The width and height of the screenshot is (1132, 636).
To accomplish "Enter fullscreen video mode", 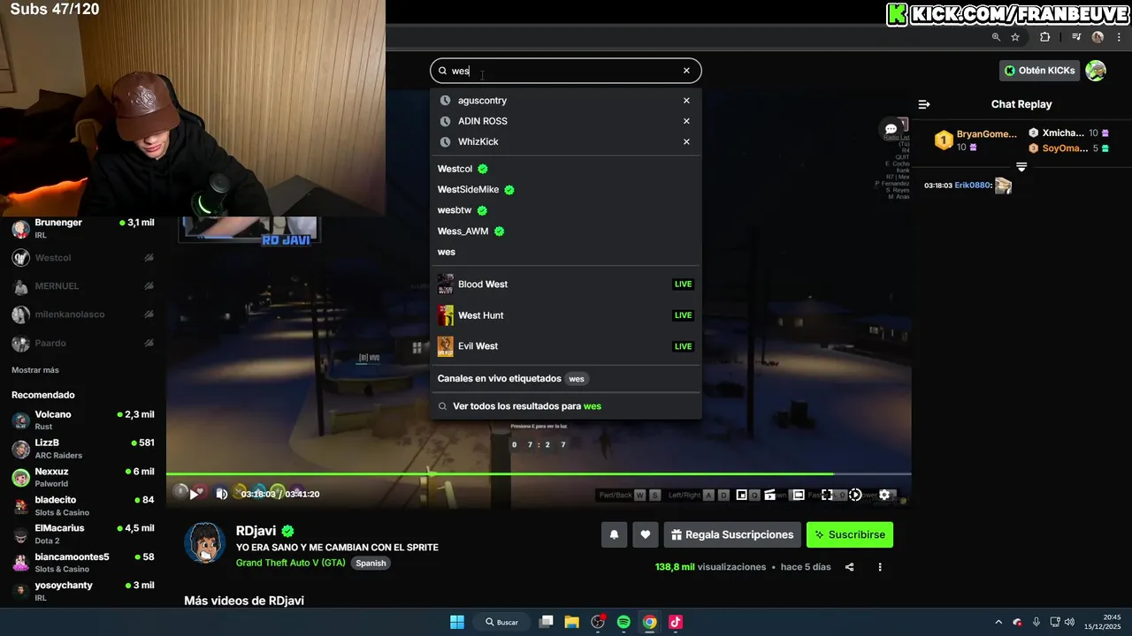I will (827, 495).
